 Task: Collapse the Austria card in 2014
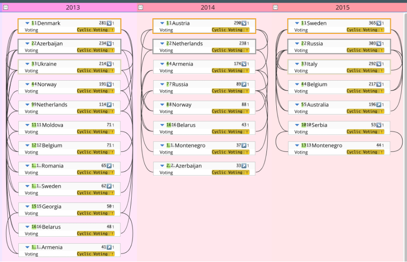pyautogui.click(x=162, y=23)
